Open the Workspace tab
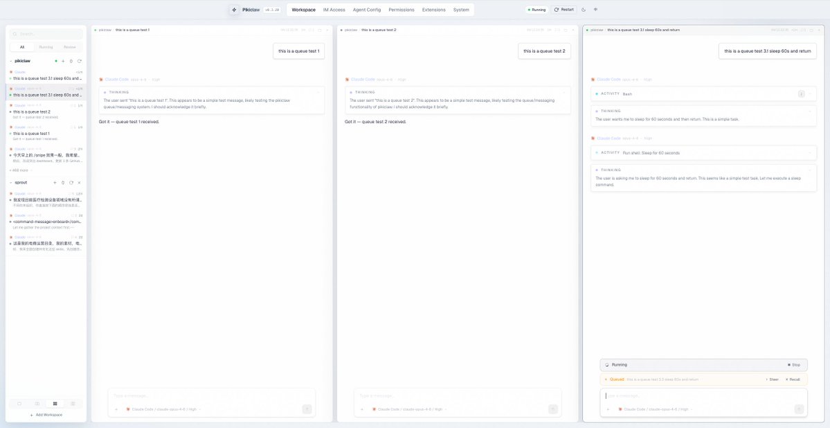Screen dimensions: 830x428 [303, 10]
